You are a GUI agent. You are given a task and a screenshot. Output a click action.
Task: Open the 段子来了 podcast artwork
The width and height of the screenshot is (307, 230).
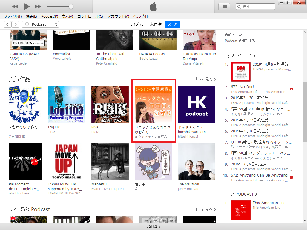[153, 161]
